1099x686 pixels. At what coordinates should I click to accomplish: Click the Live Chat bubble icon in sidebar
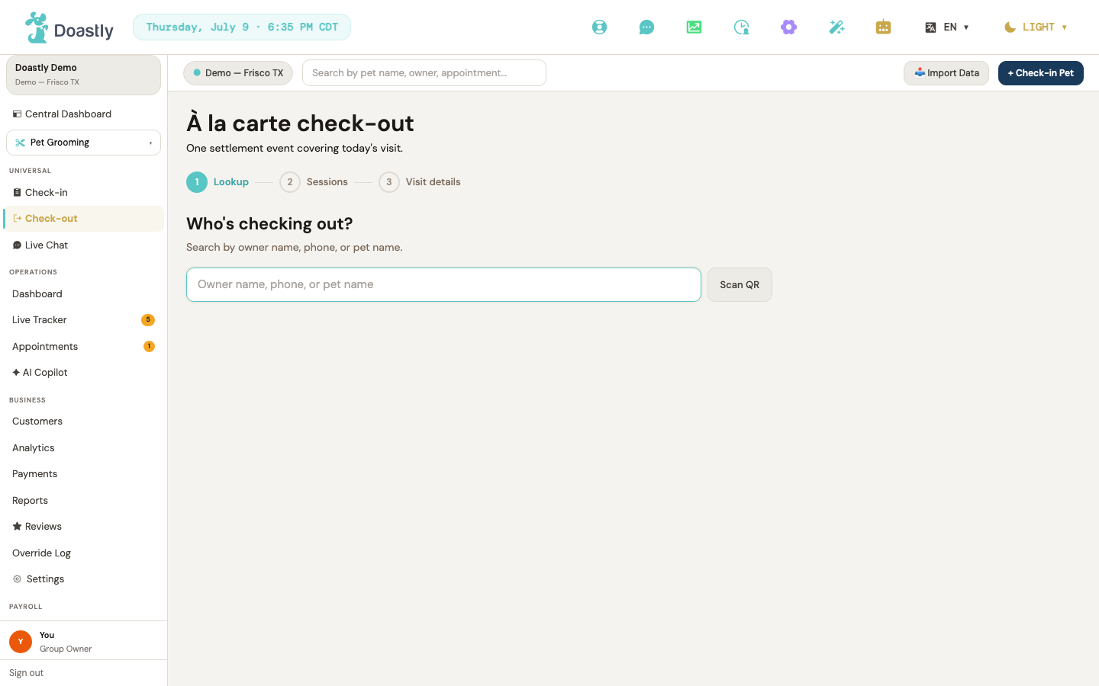pyautogui.click(x=17, y=245)
